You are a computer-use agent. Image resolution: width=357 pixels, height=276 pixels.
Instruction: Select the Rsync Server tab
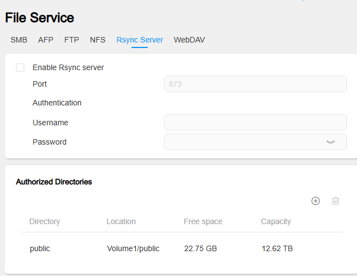click(140, 40)
